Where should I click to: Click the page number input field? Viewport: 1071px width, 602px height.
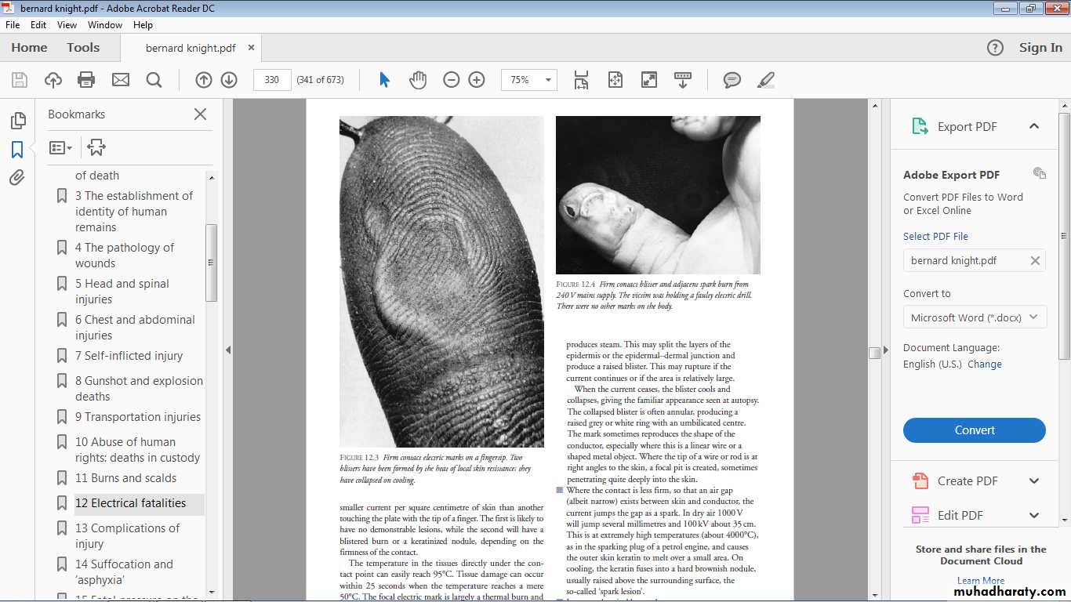pyautogui.click(x=272, y=80)
